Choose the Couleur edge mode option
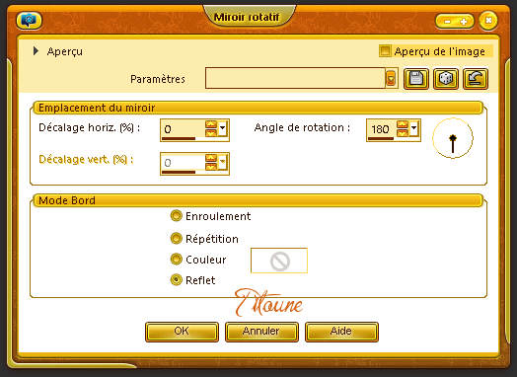 (x=176, y=259)
